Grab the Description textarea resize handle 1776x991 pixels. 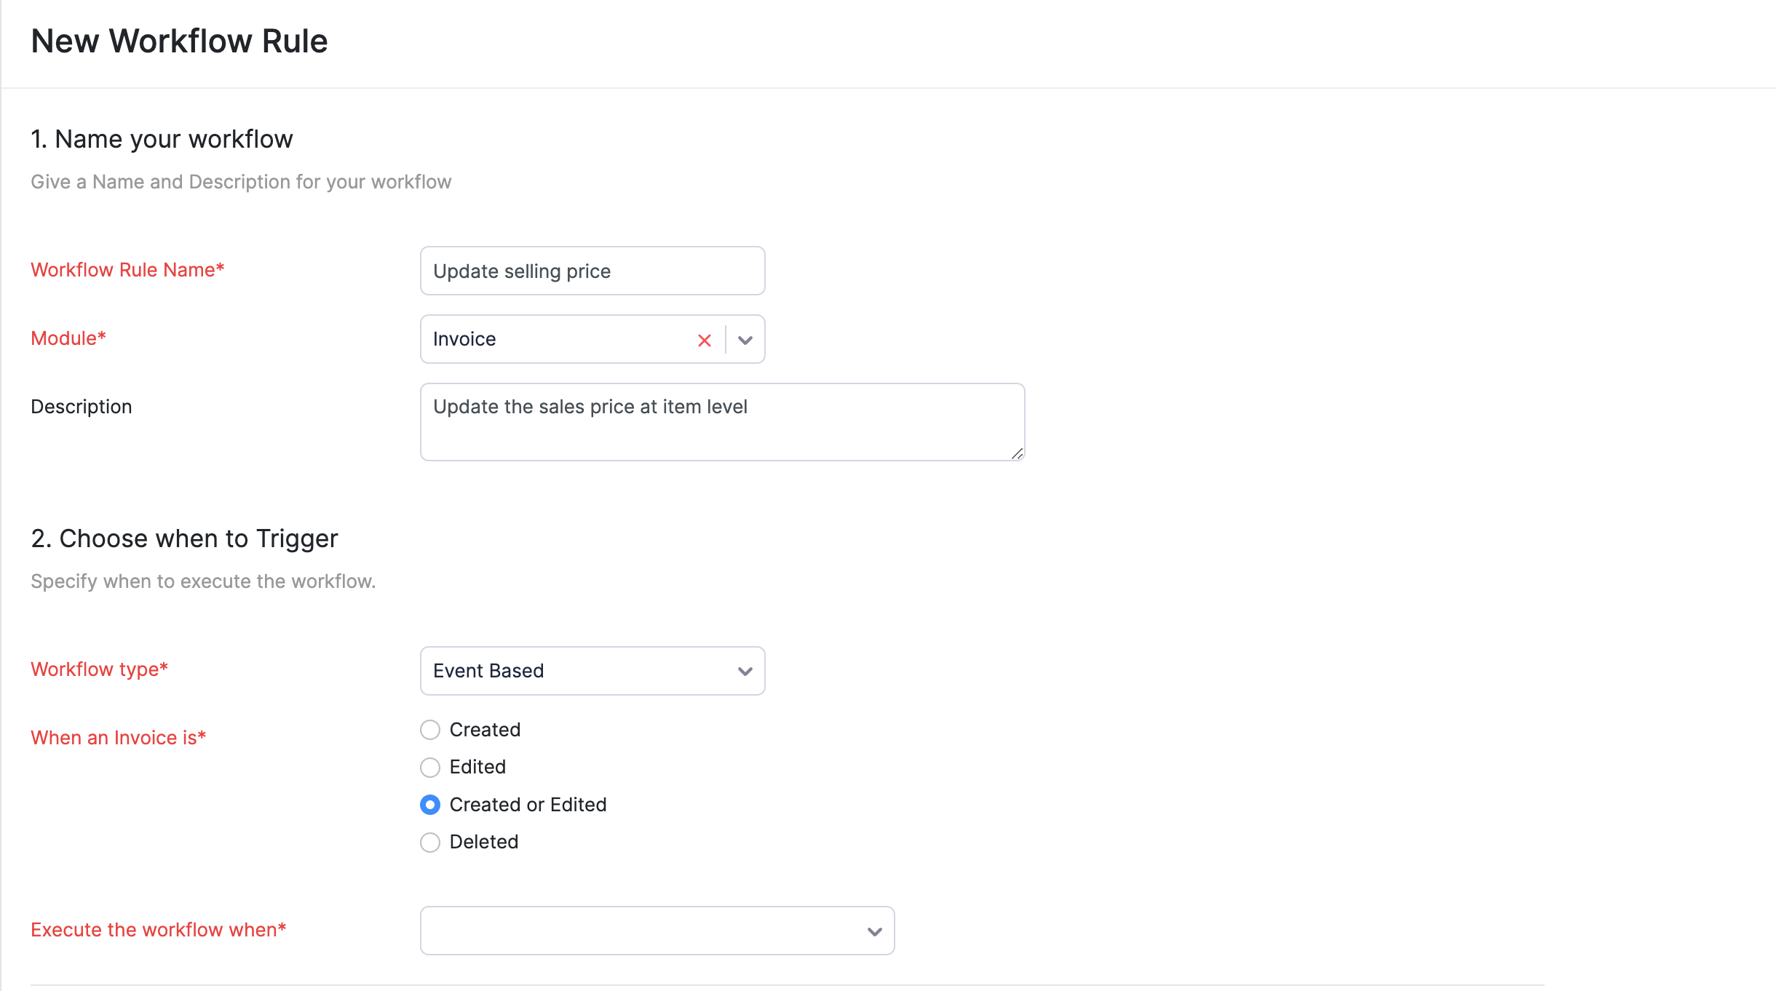[x=1017, y=453]
